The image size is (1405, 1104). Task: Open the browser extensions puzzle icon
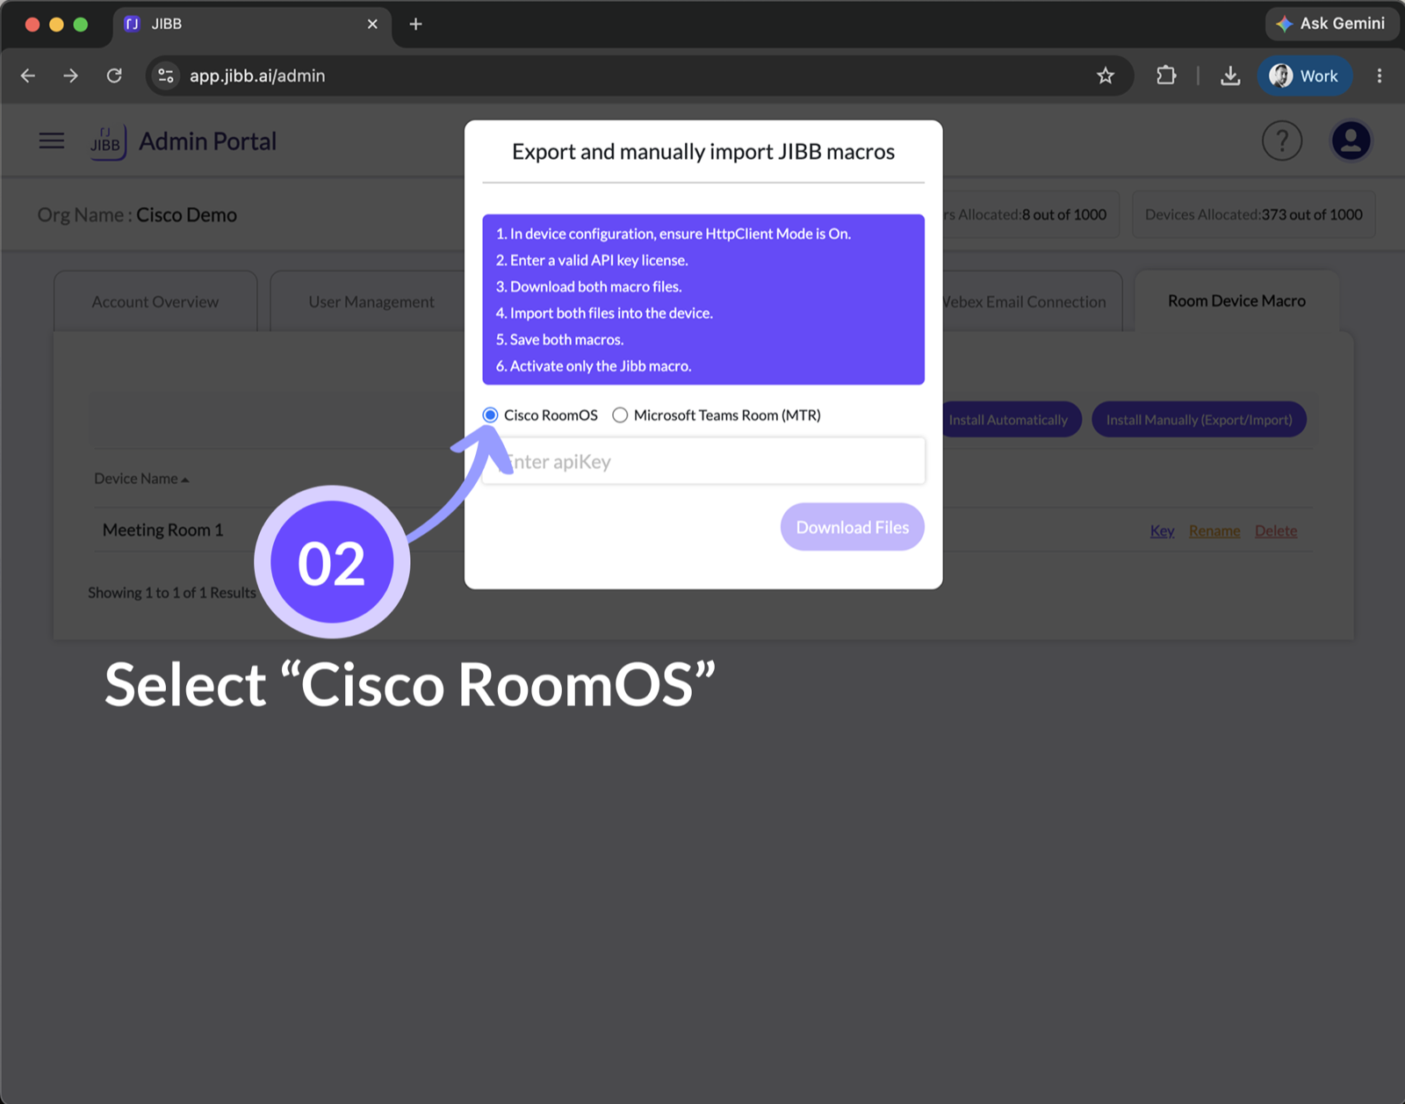(1166, 76)
